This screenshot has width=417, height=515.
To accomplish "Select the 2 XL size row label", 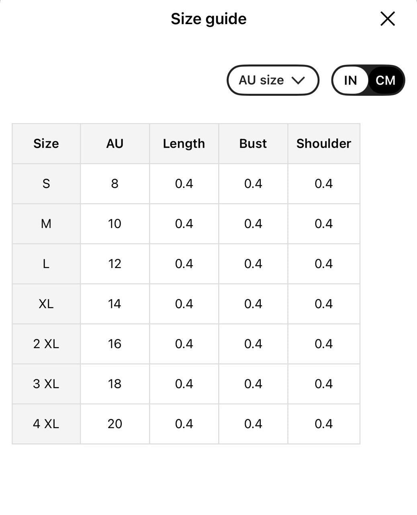I will coord(46,344).
